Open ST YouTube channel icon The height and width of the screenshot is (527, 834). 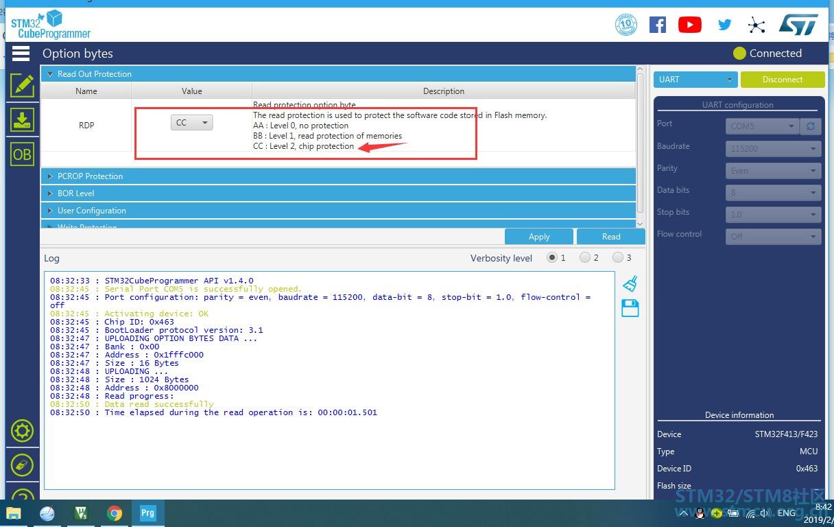pos(690,25)
